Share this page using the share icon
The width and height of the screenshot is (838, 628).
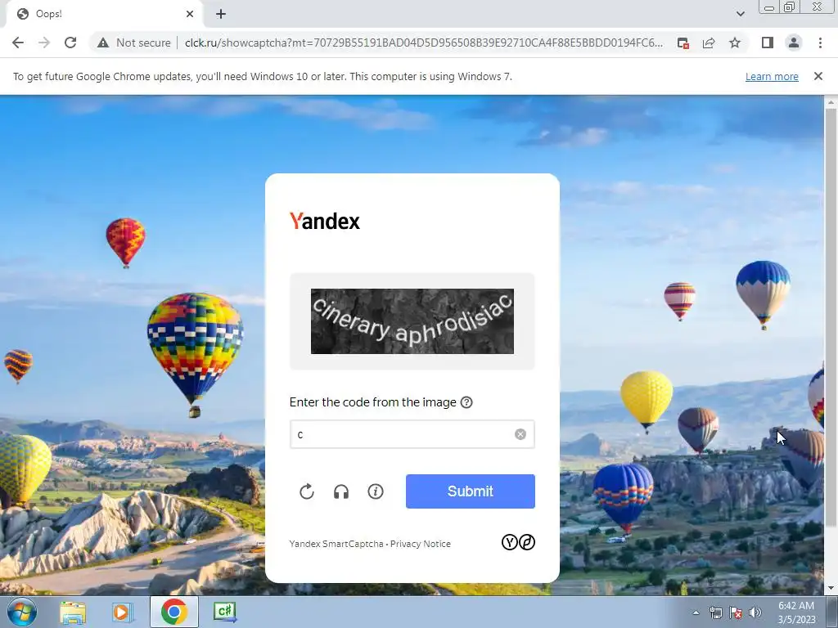tap(709, 43)
